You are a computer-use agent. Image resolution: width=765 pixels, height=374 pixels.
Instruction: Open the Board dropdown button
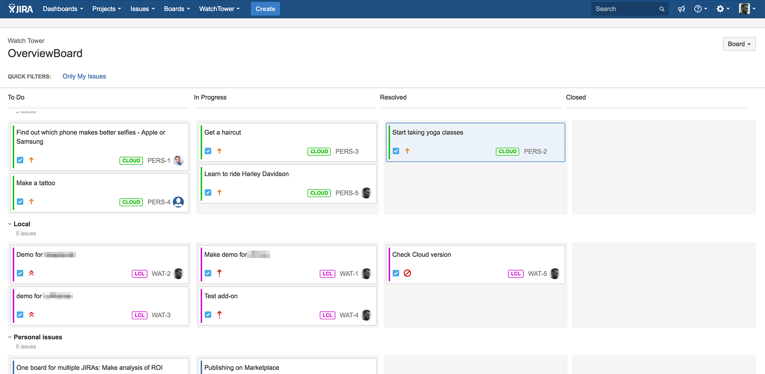tap(739, 44)
